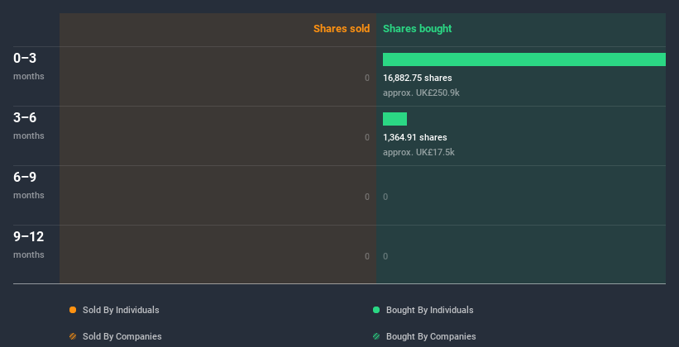This screenshot has height=347, width=679.
Task: Click the green Bought By Individuals dot
Action: (x=376, y=310)
